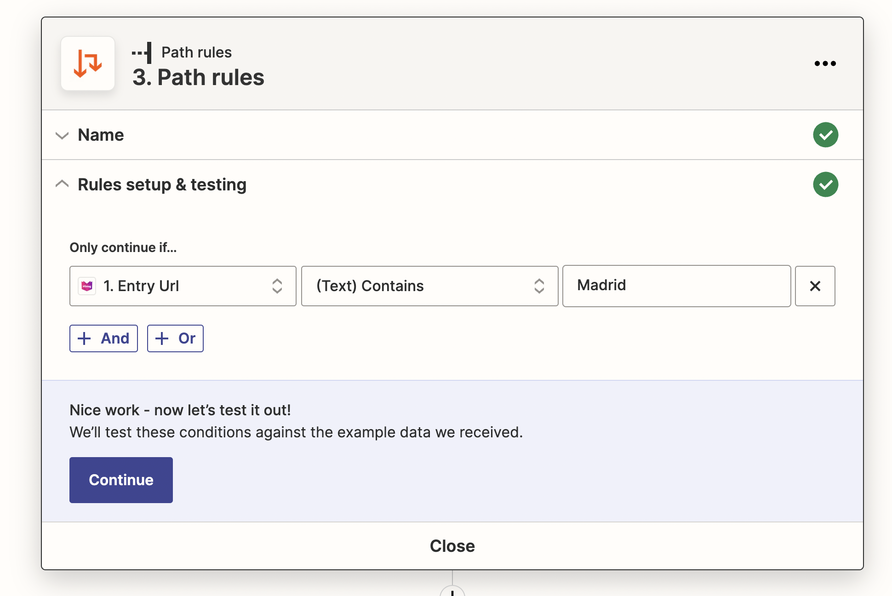Screen dimensions: 892x596
Task: Click the orange Paths app icon
Action: (x=88, y=63)
